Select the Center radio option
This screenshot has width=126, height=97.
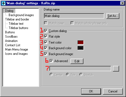click(51, 74)
